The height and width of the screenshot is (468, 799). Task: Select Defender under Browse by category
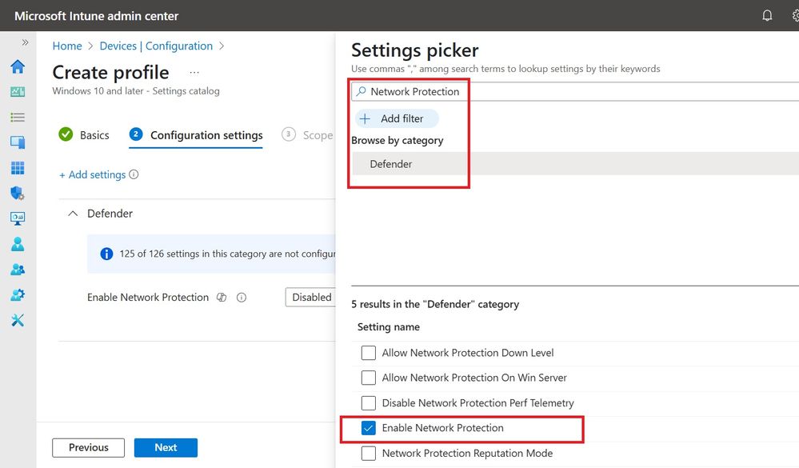coord(391,164)
